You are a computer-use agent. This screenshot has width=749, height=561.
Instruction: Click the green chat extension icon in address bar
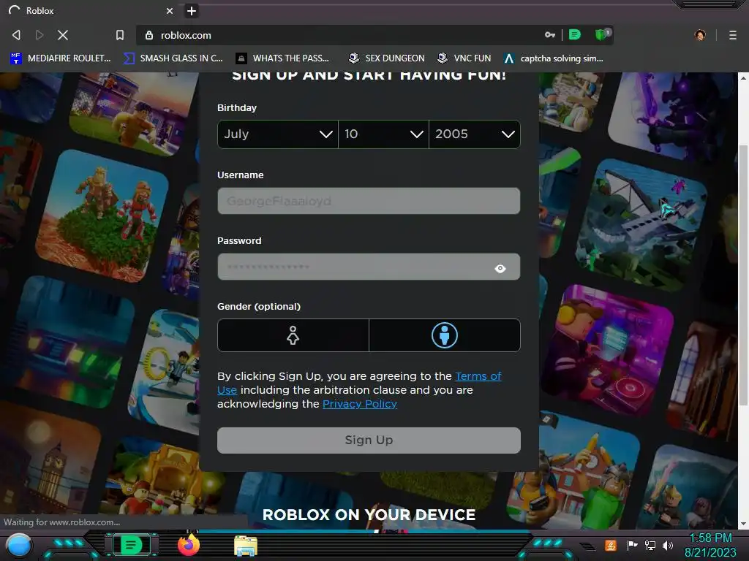[x=575, y=34]
